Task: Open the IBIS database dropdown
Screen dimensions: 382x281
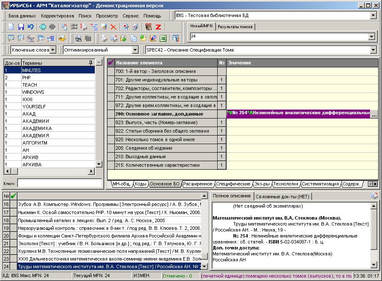Action: [x=373, y=16]
